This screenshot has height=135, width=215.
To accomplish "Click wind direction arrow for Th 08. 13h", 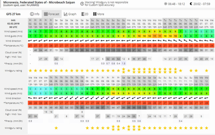I will point(67,98).
